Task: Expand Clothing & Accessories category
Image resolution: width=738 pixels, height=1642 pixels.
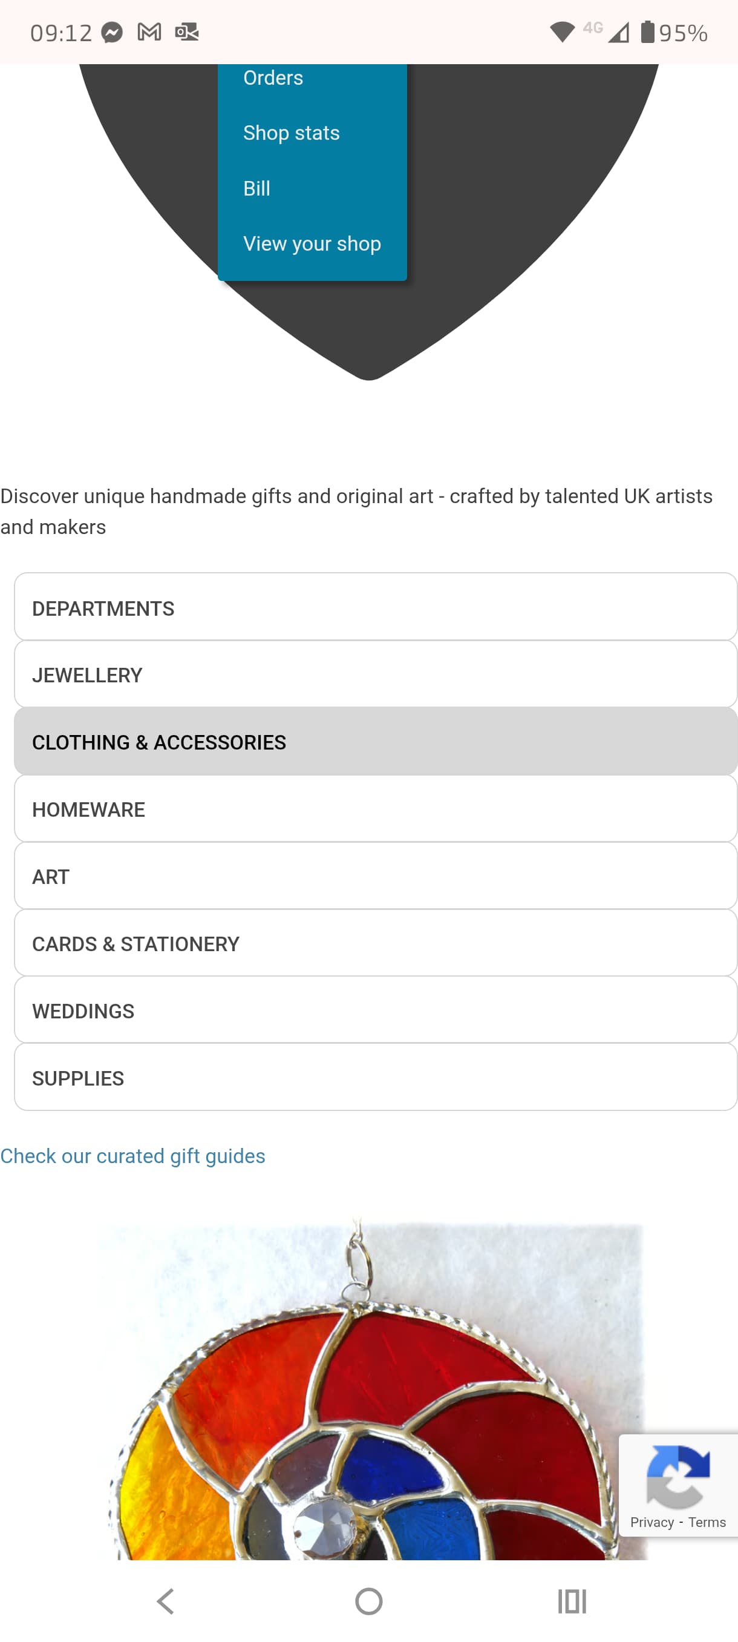Action: (375, 742)
